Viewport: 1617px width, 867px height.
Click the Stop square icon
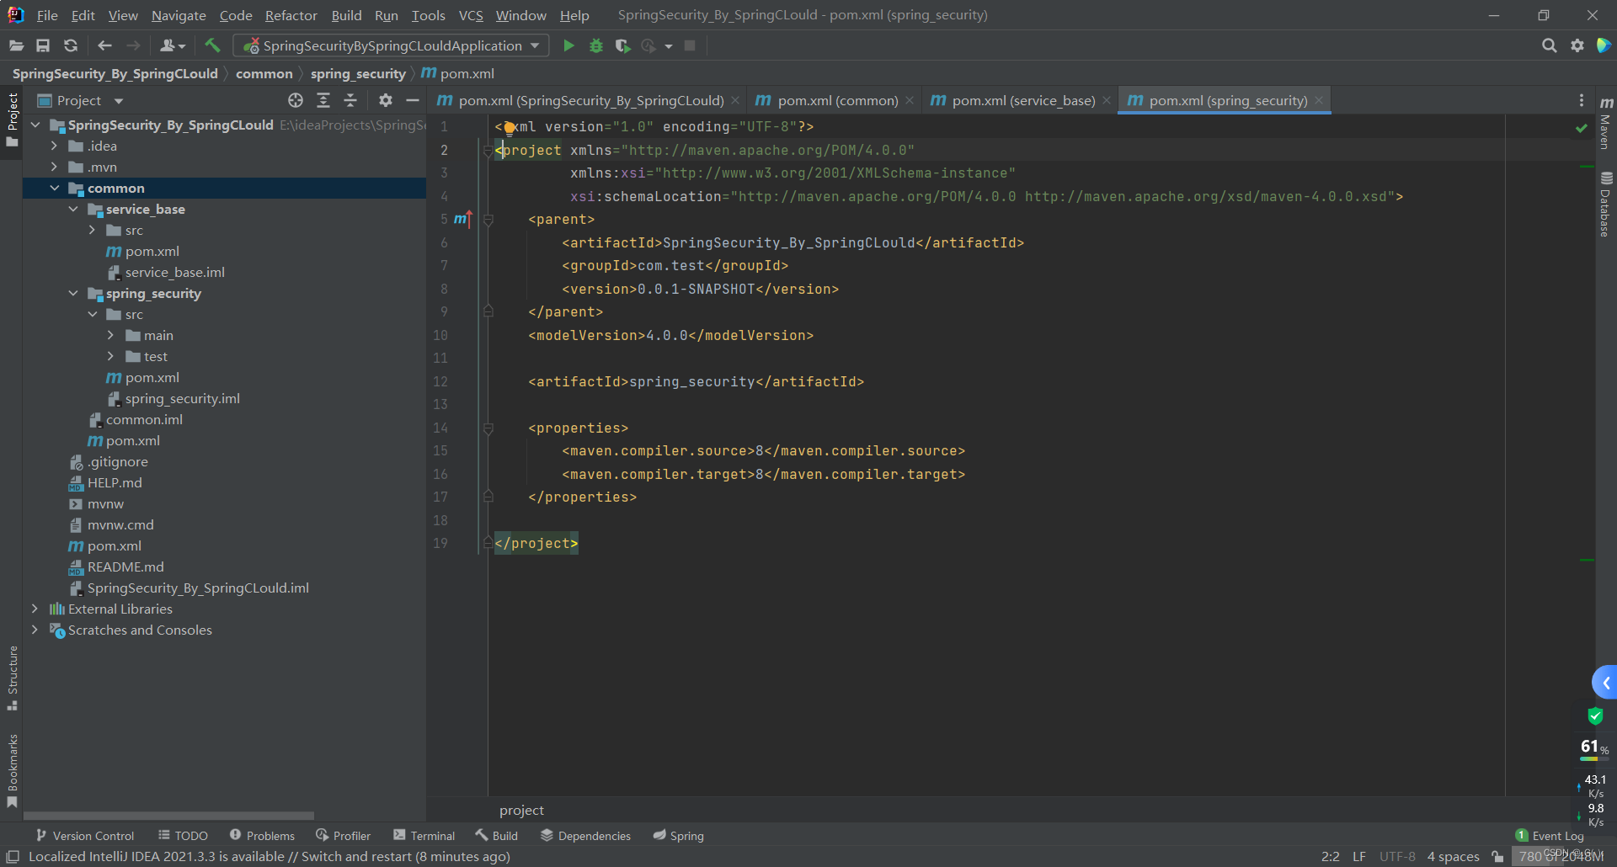click(690, 45)
